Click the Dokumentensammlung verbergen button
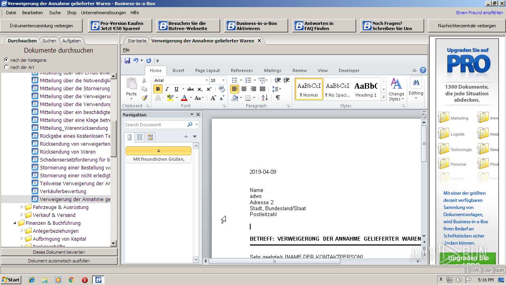 (42, 26)
